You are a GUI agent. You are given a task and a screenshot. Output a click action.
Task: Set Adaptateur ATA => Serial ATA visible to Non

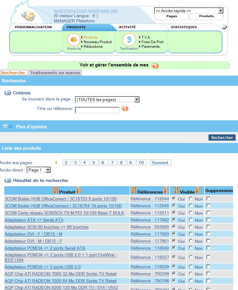click(191, 220)
